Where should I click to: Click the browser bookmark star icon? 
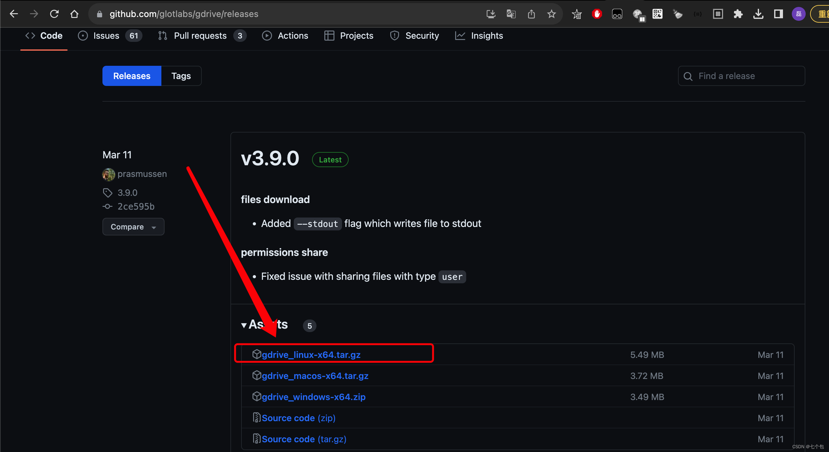click(x=552, y=14)
